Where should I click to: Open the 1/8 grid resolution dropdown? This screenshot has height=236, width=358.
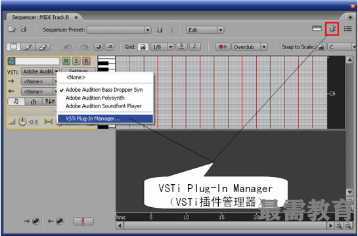coord(171,47)
